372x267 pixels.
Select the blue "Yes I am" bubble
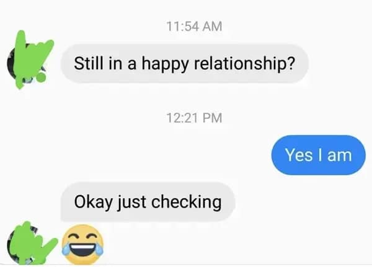pyautogui.click(x=318, y=155)
